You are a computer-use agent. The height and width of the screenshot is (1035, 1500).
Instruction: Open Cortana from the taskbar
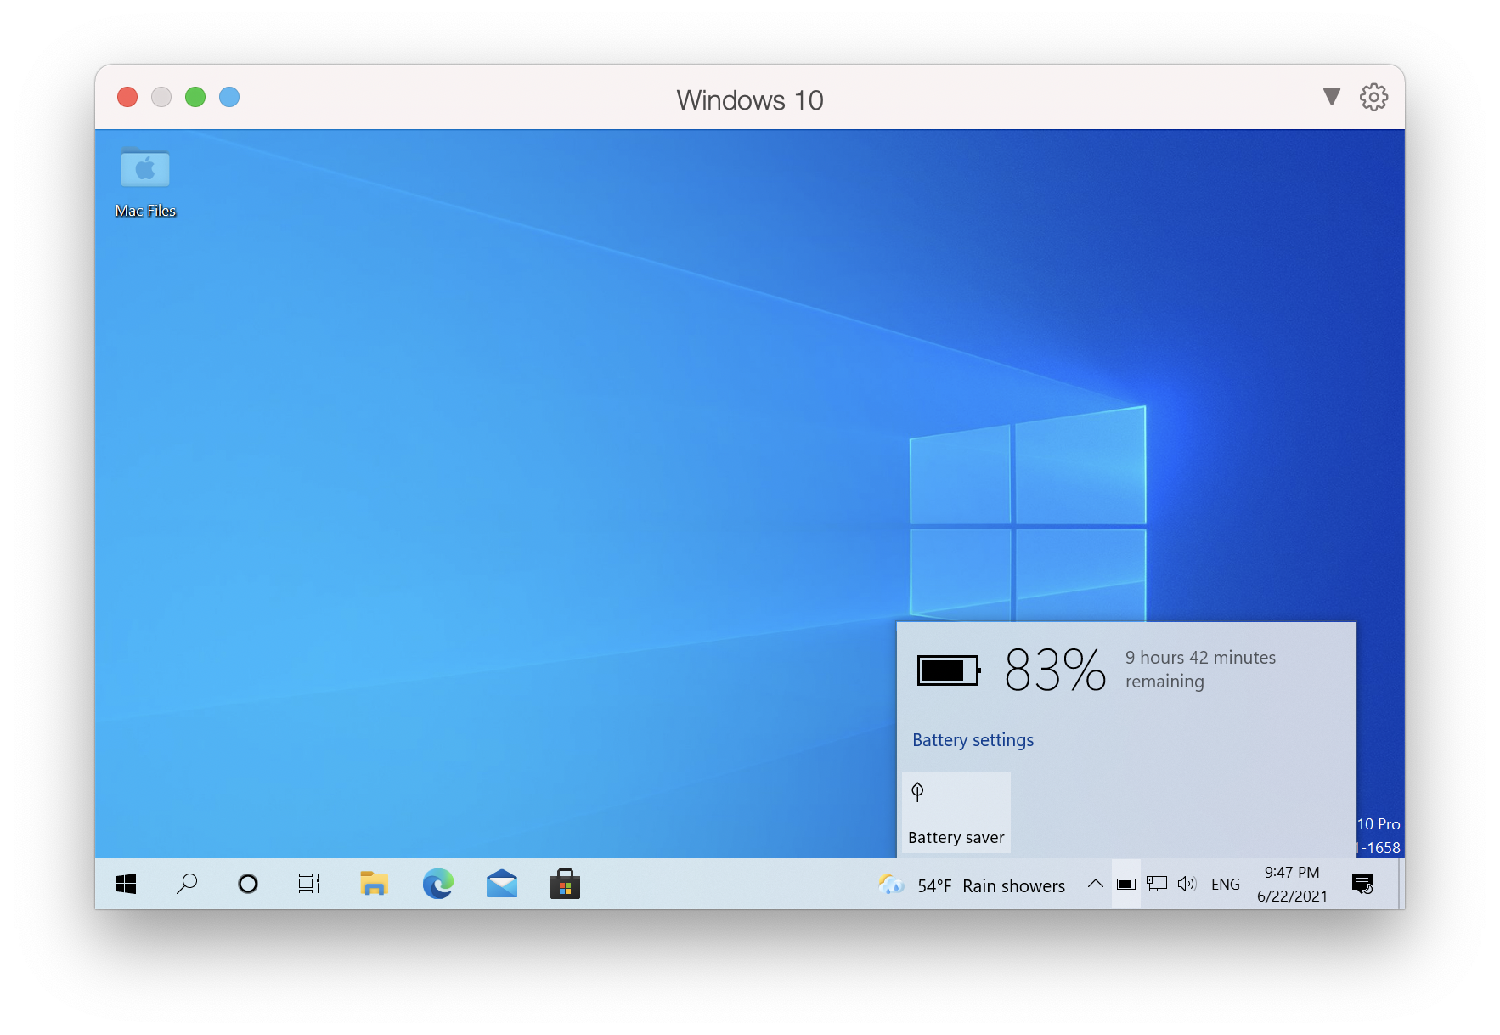pos(247,885)
